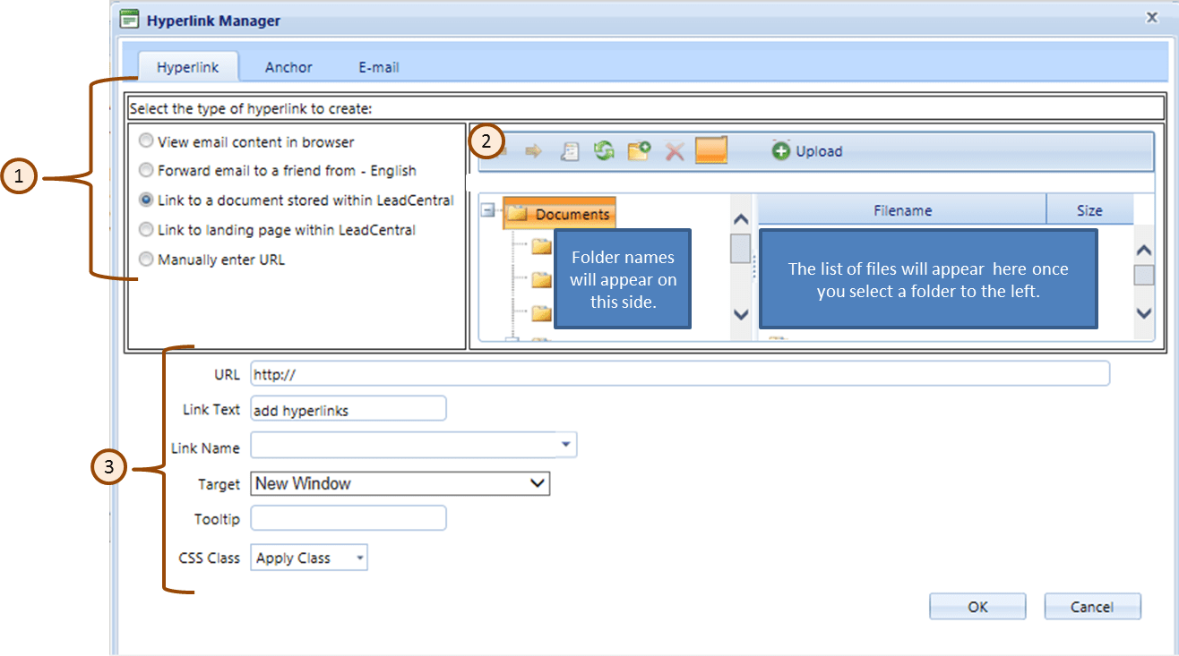This screenshot has height=656, width=1179.
Task: Click the Hyperlink Manager icon in the title bar
Action: 131,19
